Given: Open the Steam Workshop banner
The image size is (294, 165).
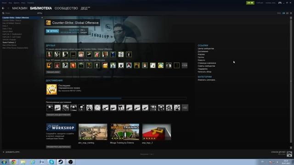Looking at the screenshot, I should [61, 127].
